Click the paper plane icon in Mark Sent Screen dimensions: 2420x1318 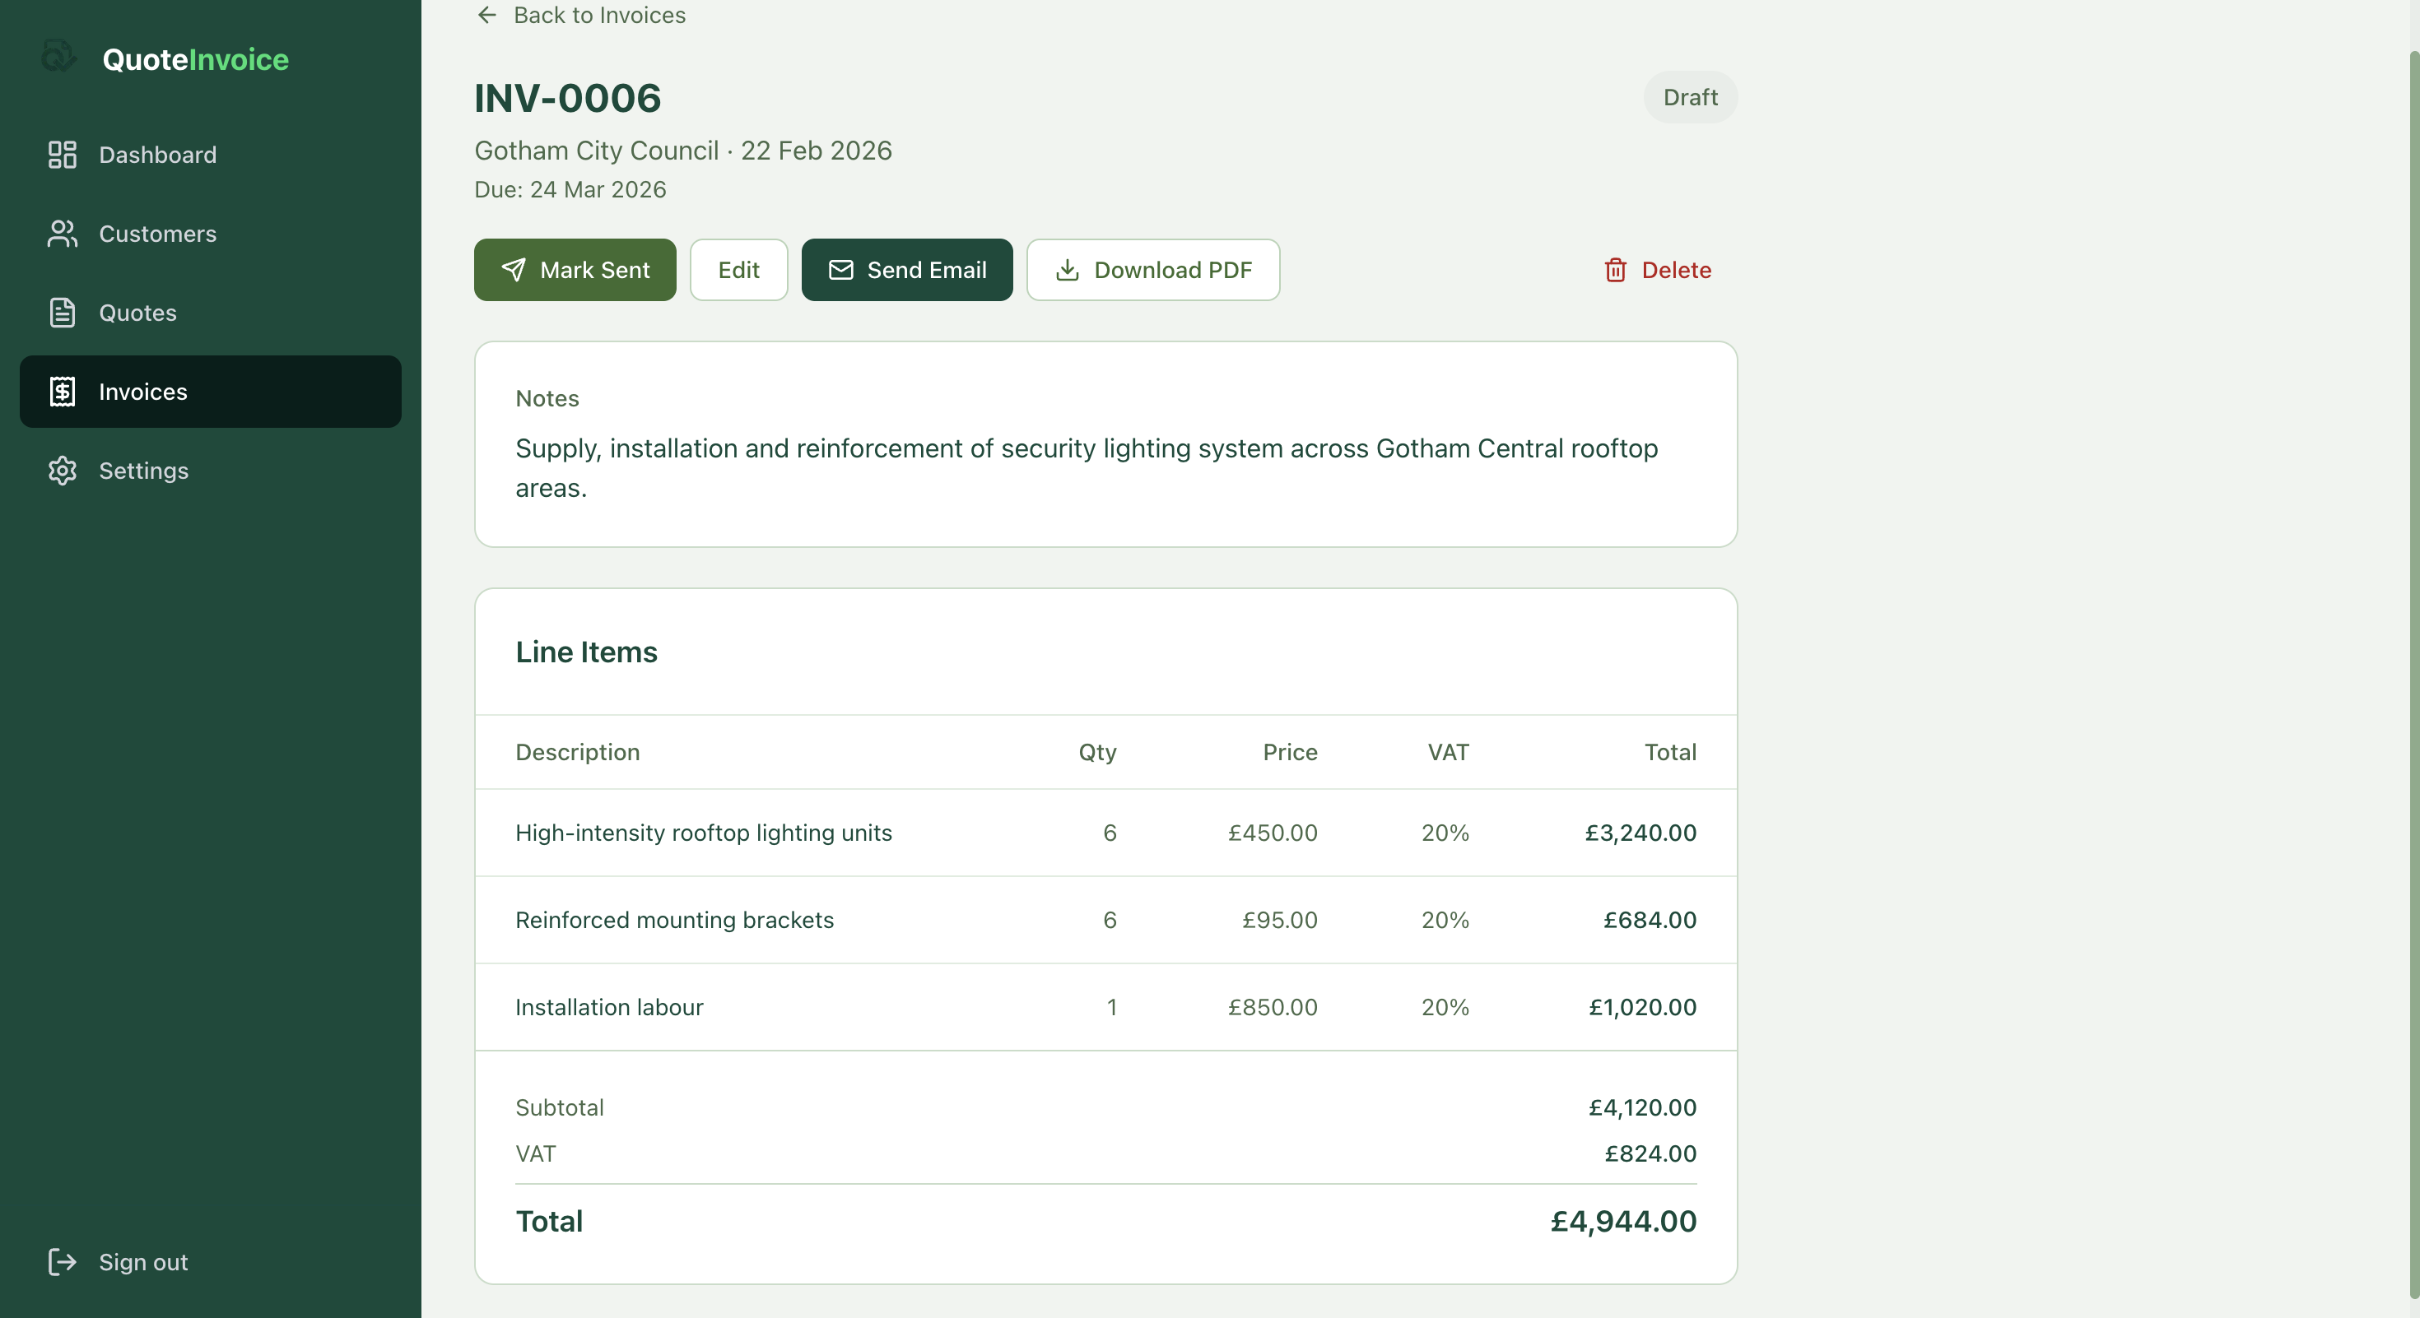(x=514, y=269)
